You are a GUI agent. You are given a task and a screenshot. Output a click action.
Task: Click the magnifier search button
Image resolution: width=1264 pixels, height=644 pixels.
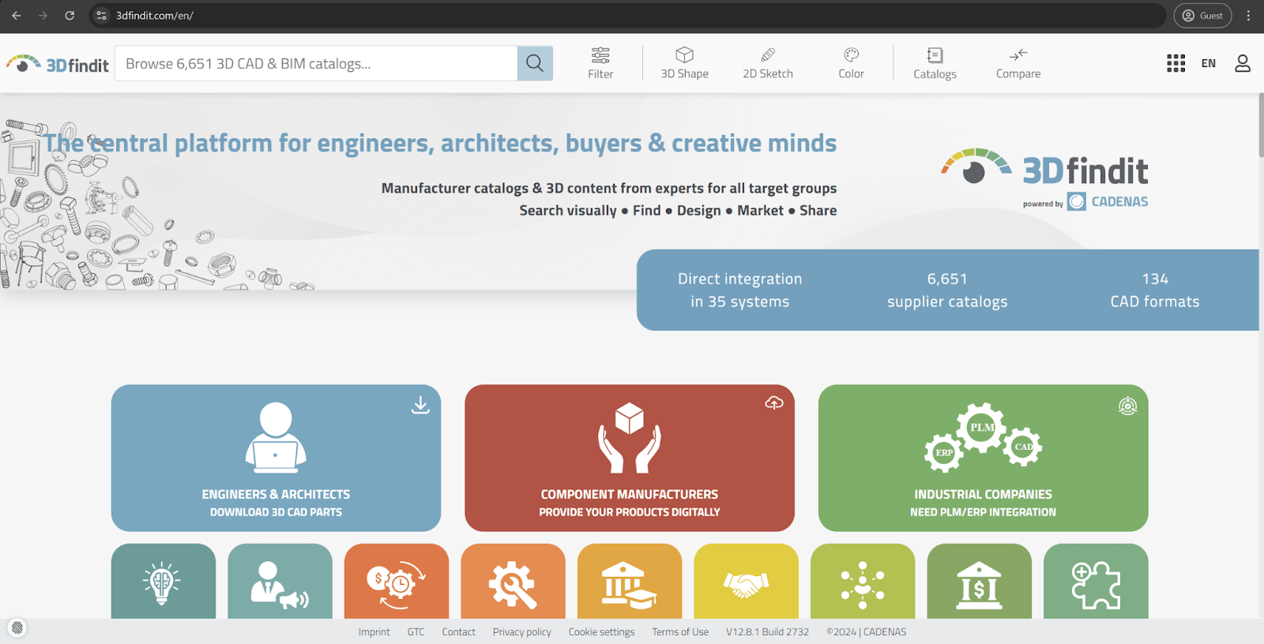535,63
